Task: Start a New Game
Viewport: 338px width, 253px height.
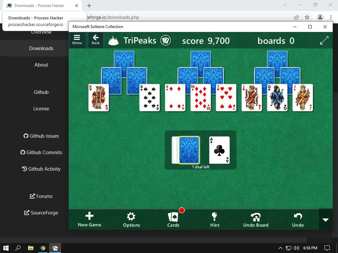Action: click(x=89, y=219)
